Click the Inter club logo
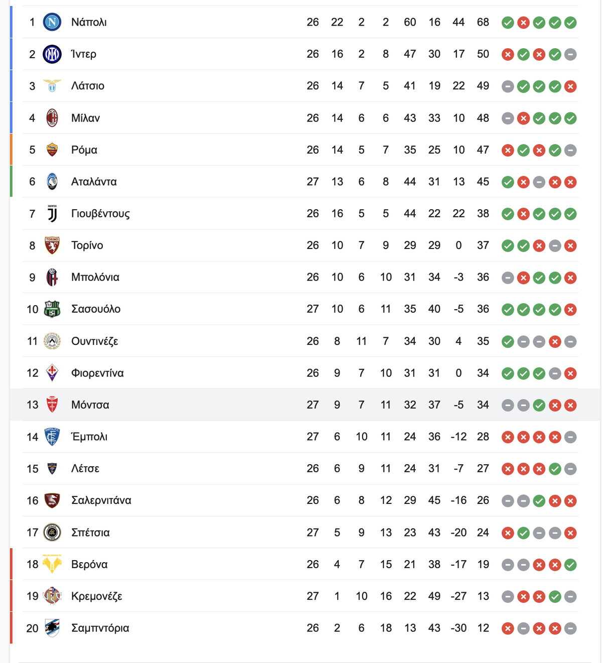Viewport: 602px width, 663px height. [52, 54]
